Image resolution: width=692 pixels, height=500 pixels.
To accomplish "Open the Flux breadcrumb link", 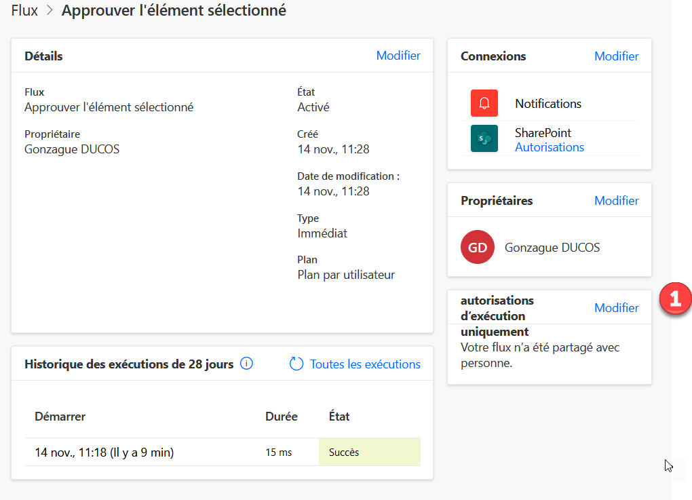I will pyautogui.click(x=24, y=11).
